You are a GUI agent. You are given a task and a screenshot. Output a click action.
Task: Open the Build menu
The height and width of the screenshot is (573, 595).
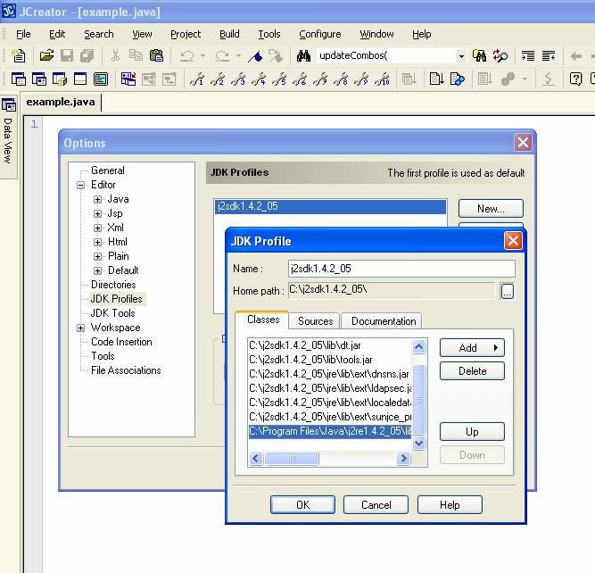click(x=229, y=34)
